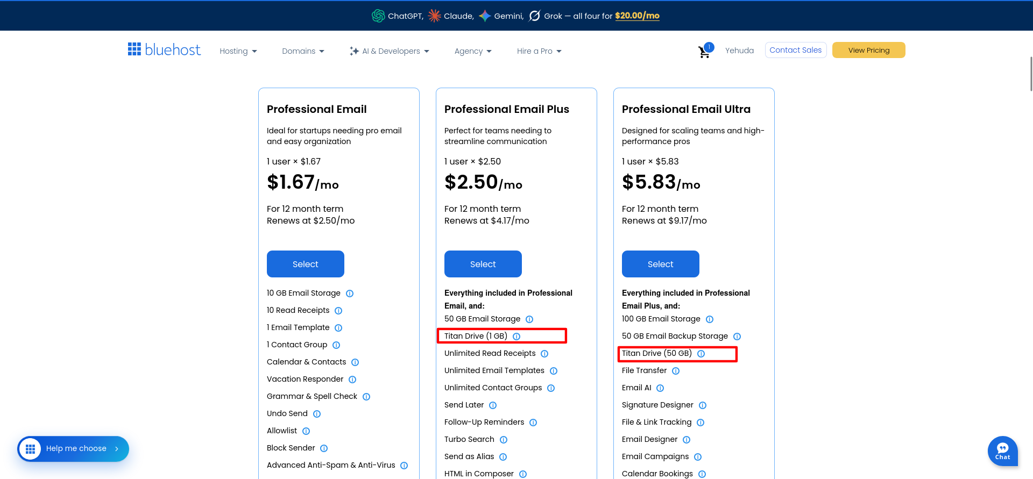Expand the AI & Developers menu
Image resolution: width=1033 pixels, height=479 pixels.
tap(390, 51)
